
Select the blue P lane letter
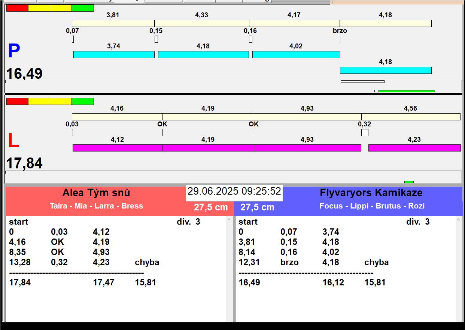(14, 51)
